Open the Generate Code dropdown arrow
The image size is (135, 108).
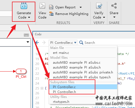[x=29, y=17]
